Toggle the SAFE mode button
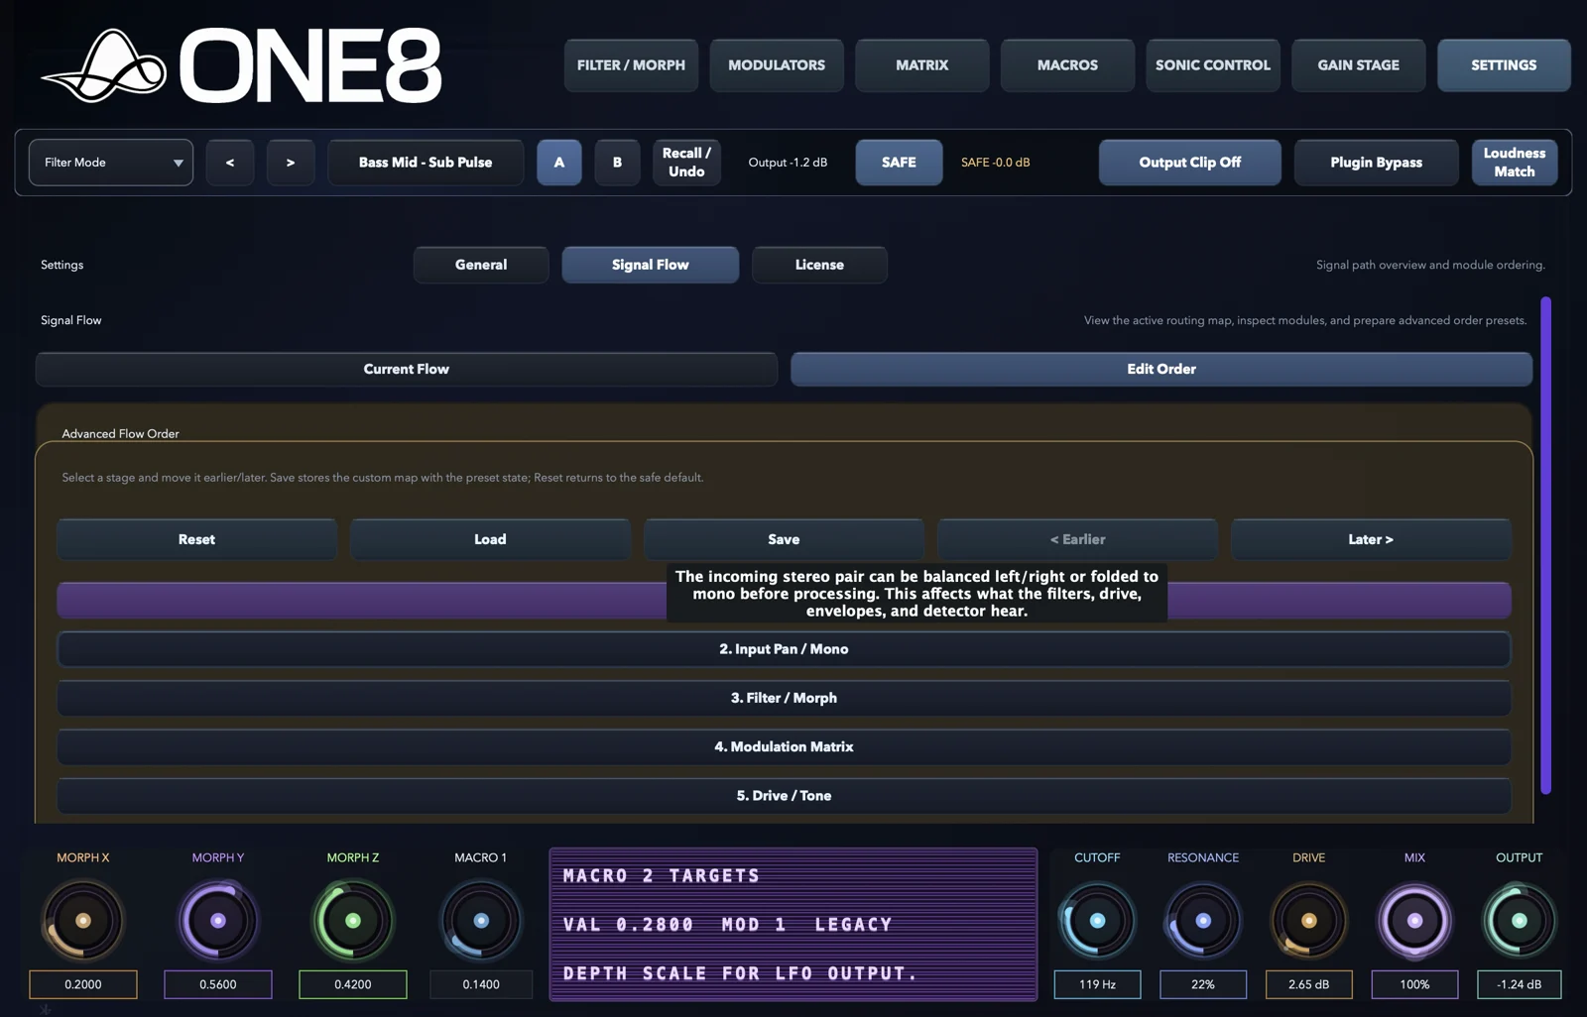This screenshot has height=1017, width=1587. [899, 163]
